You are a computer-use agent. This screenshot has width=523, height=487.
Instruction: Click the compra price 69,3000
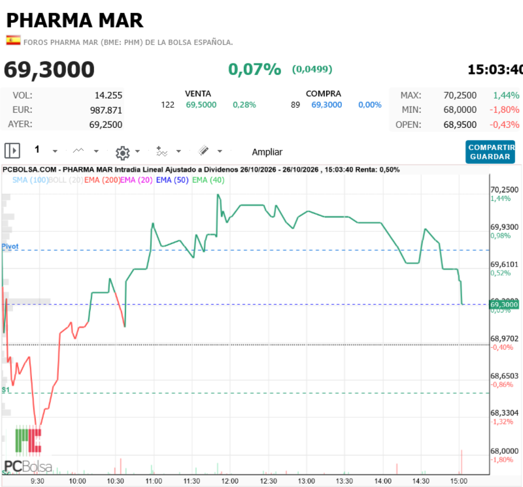pos(326,105)
